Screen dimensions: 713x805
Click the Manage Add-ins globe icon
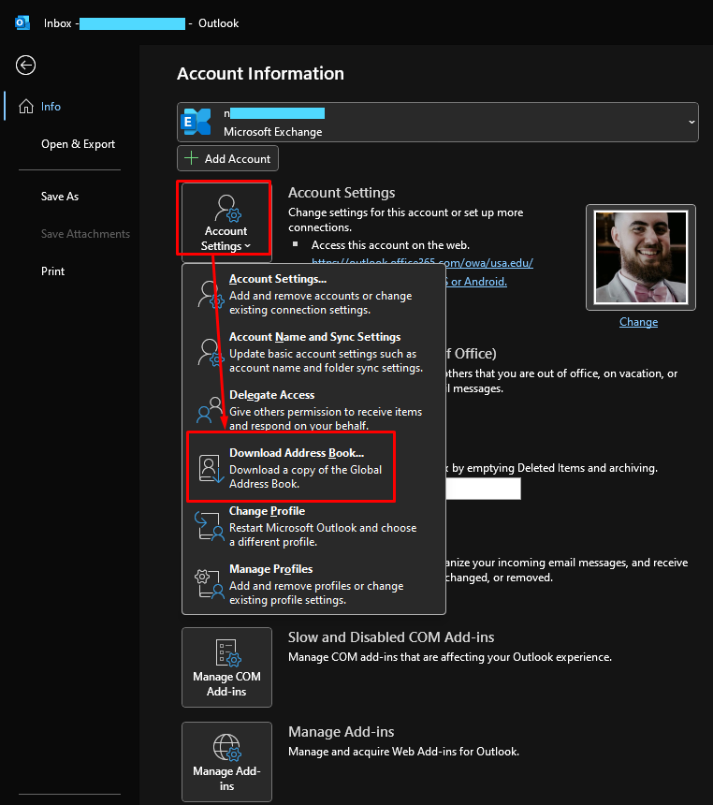(226, 747)
